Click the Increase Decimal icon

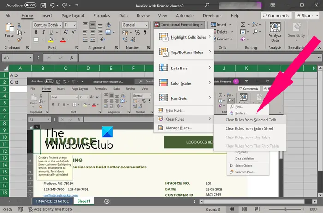pos(125,40)
